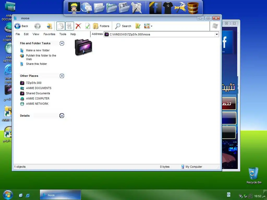The width and height of the screenshot is (267, 200).
Task: Click the Naruto monitor dock icon
Action: click(74, 8)
